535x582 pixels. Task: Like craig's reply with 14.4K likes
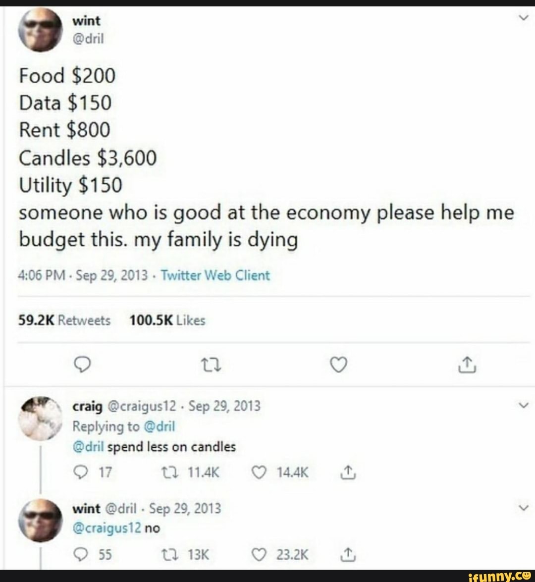coord(259,473)
